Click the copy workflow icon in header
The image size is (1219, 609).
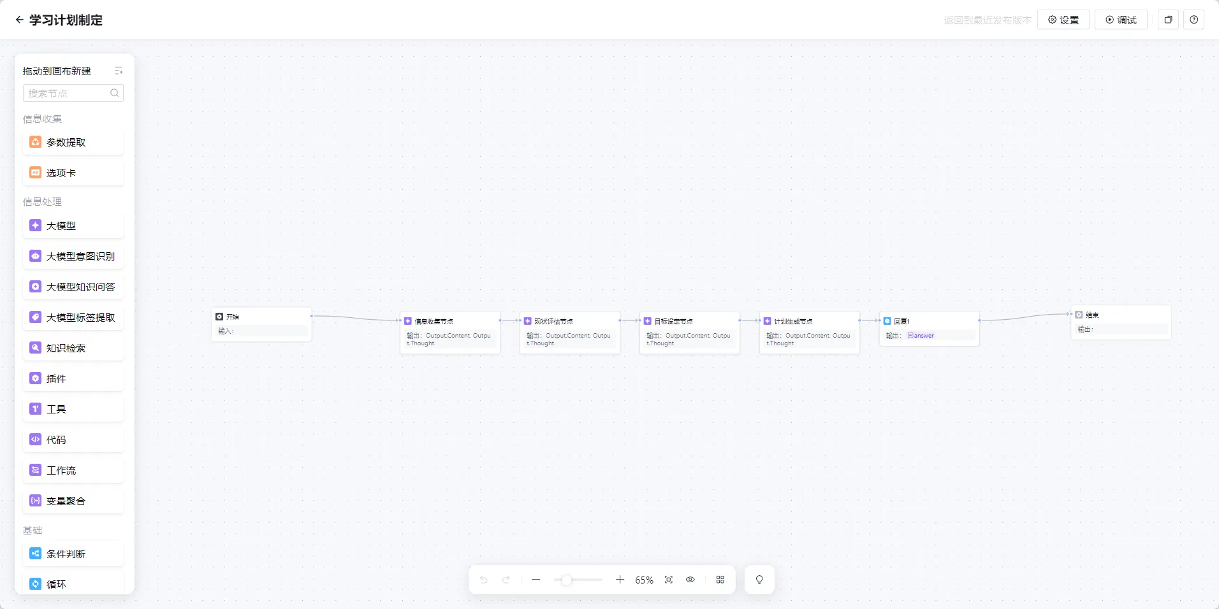pyautogui.click(x=1168, y=20)
